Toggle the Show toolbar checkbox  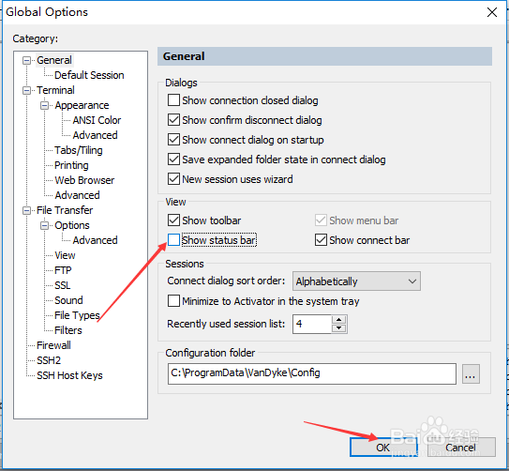click(173, 220)
